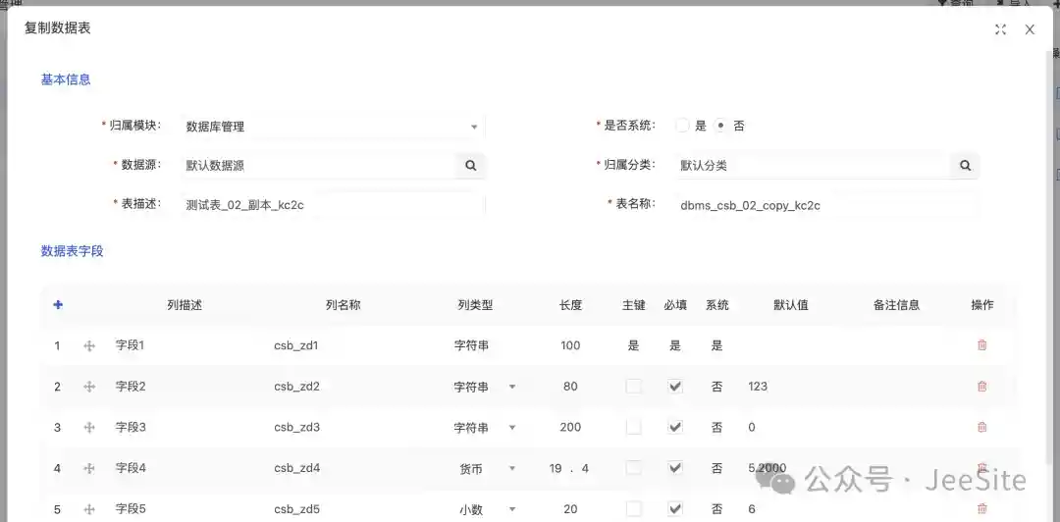Click the 列类型 column header

click(475, 305)
